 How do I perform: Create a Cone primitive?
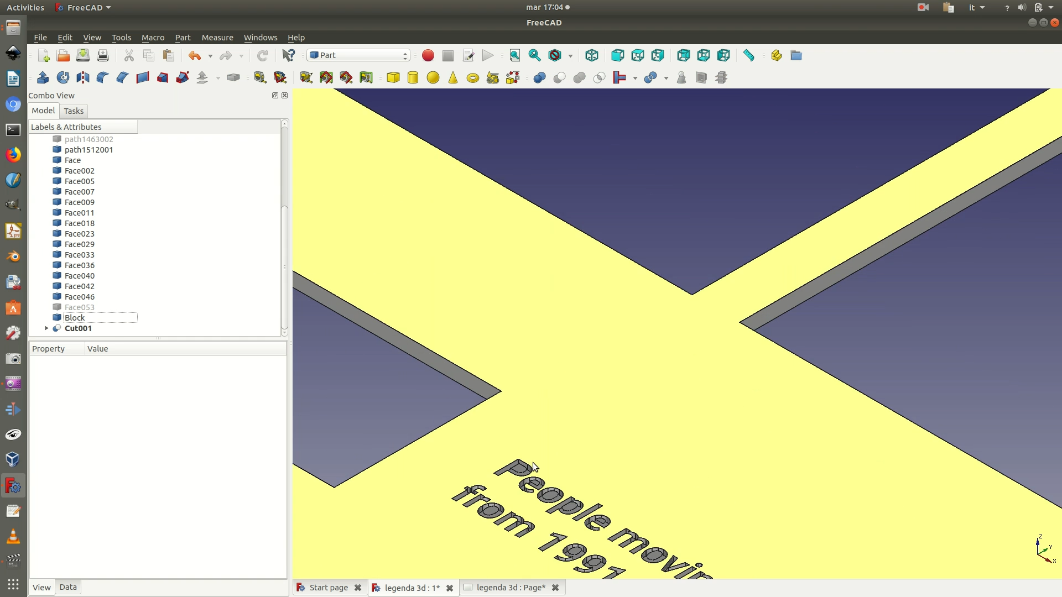[453, 77]
